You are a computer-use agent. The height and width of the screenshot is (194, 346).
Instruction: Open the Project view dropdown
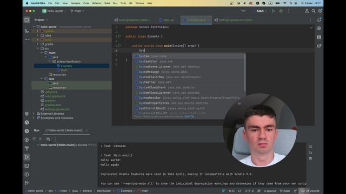[x=41, y=20]
